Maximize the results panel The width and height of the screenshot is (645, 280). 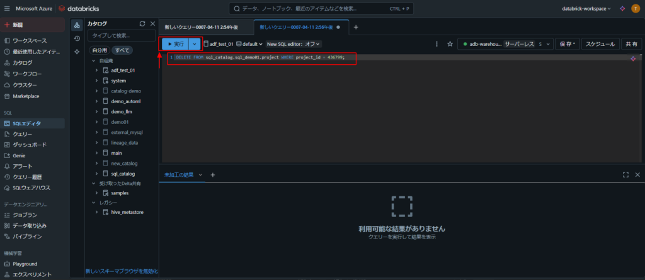[x=625, y=175]
